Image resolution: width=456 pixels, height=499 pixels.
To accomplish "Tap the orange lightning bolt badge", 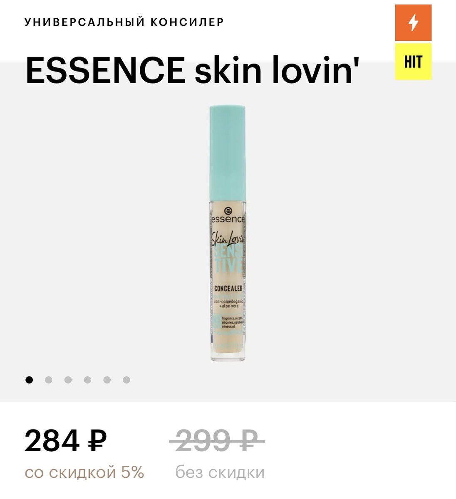I will [x=413, y=22].
